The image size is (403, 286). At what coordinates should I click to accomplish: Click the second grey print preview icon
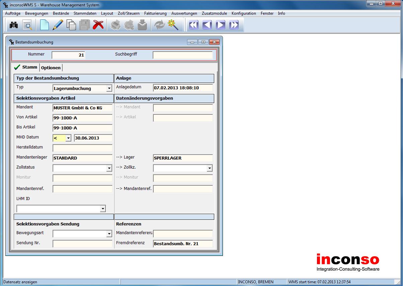(x=129, y=25)
